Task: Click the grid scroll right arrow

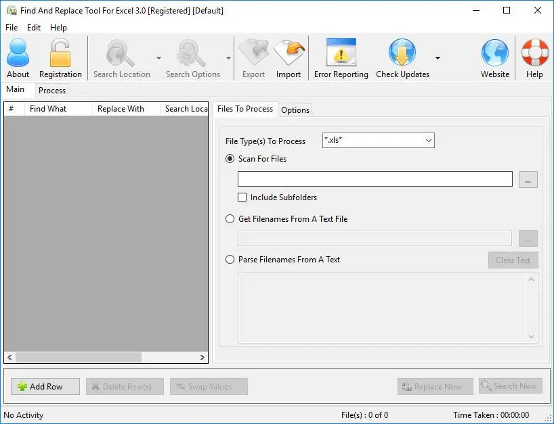Action: pyautogui.click(x=202, y=357)
